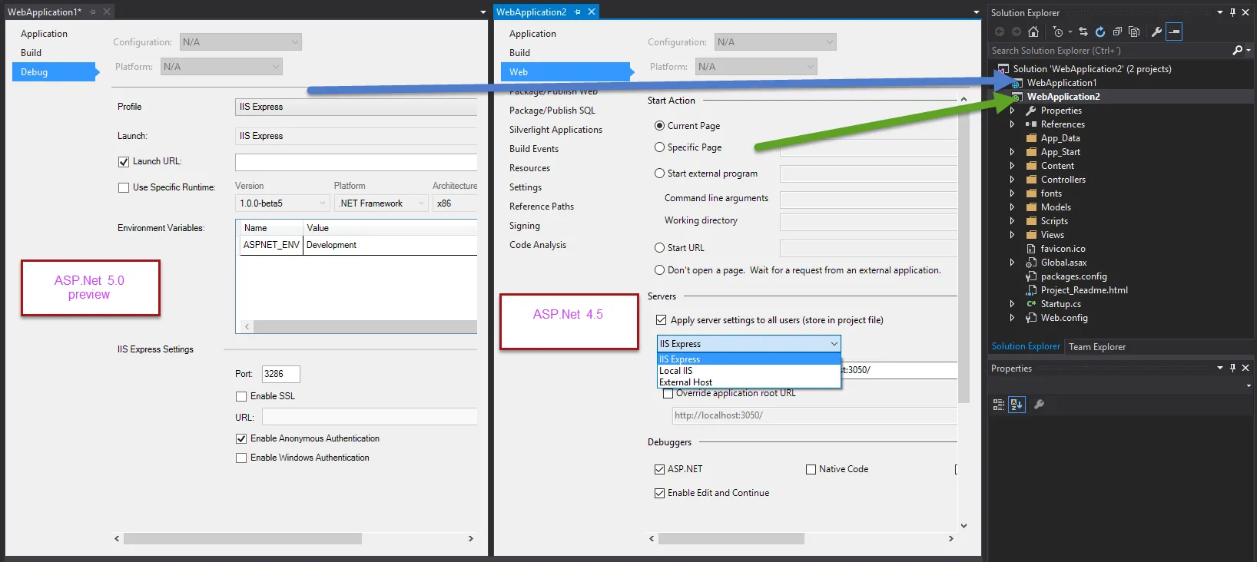The height and width of the screenshot is (562, 1257).
Task: Click the Search Solution Explorer box
Action: pyautogui.click(x=1109, y=51)
